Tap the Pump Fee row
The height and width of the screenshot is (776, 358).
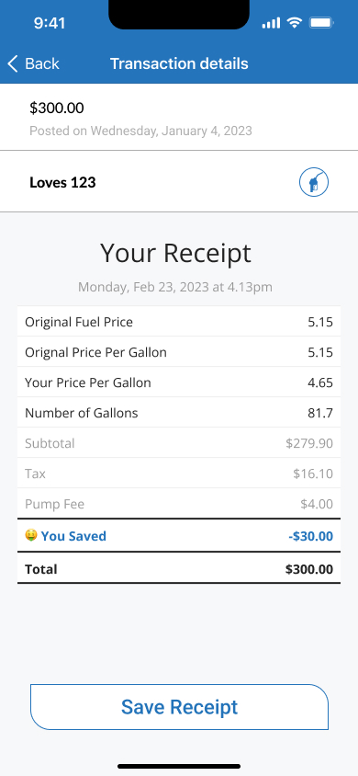tap(179, 503)
